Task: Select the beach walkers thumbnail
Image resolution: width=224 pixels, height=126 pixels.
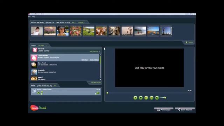Action: pos(140,31)
